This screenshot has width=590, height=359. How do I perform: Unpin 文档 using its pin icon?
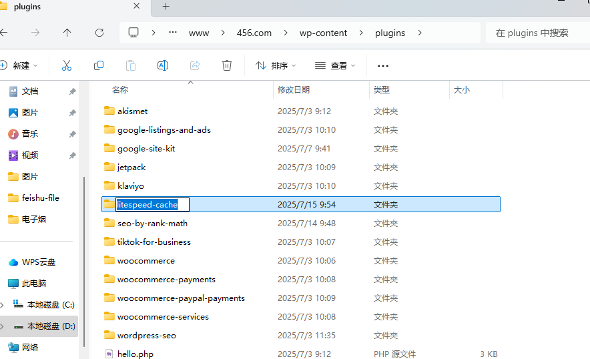click(x=72, y=91)
